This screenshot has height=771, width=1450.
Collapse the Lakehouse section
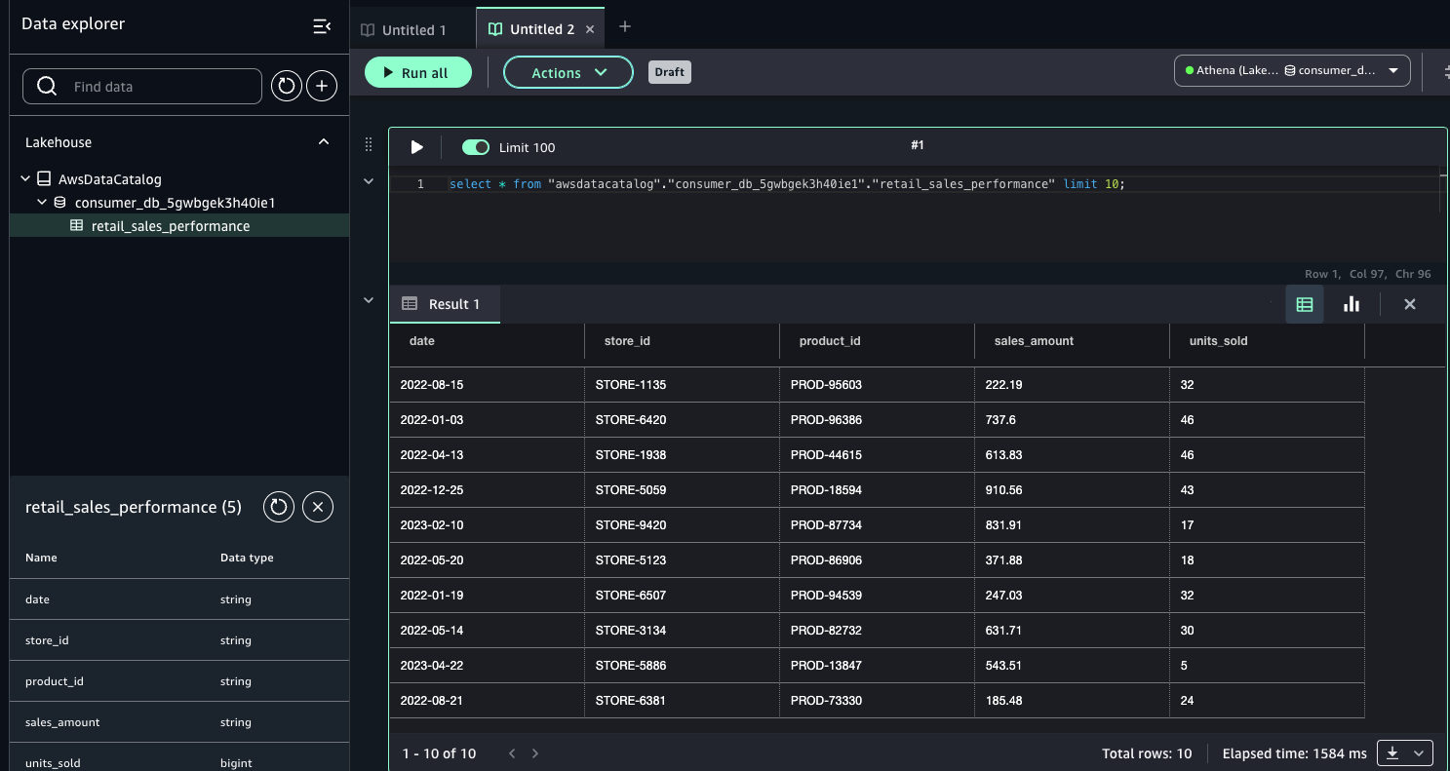point(324,142)
